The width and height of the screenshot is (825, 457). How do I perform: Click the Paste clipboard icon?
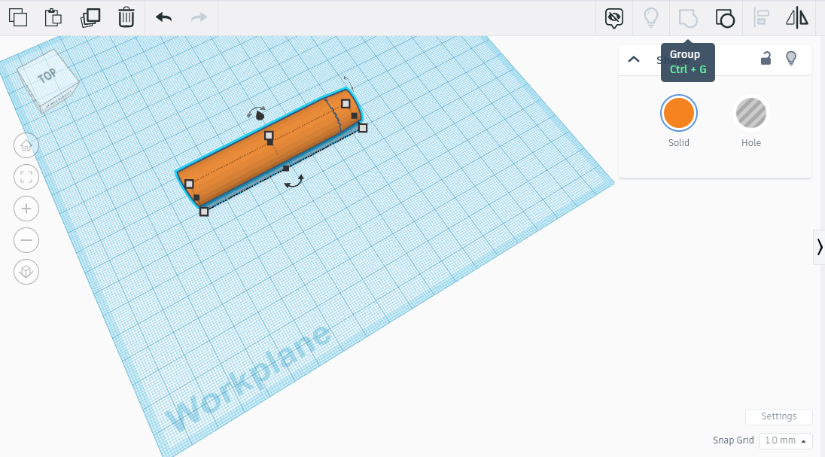pyautogui.click(x=53, y=17)
